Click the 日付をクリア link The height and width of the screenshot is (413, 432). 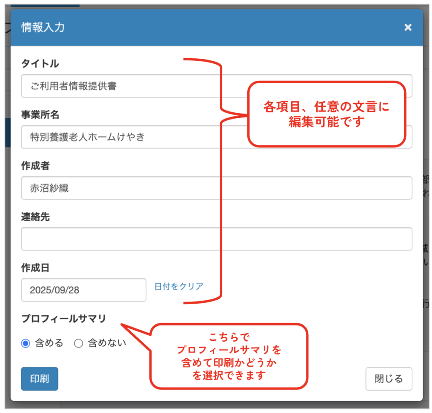(179, 286)
